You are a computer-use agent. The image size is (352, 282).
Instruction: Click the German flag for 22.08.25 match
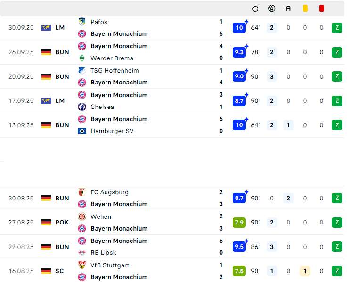coord(46,247)
